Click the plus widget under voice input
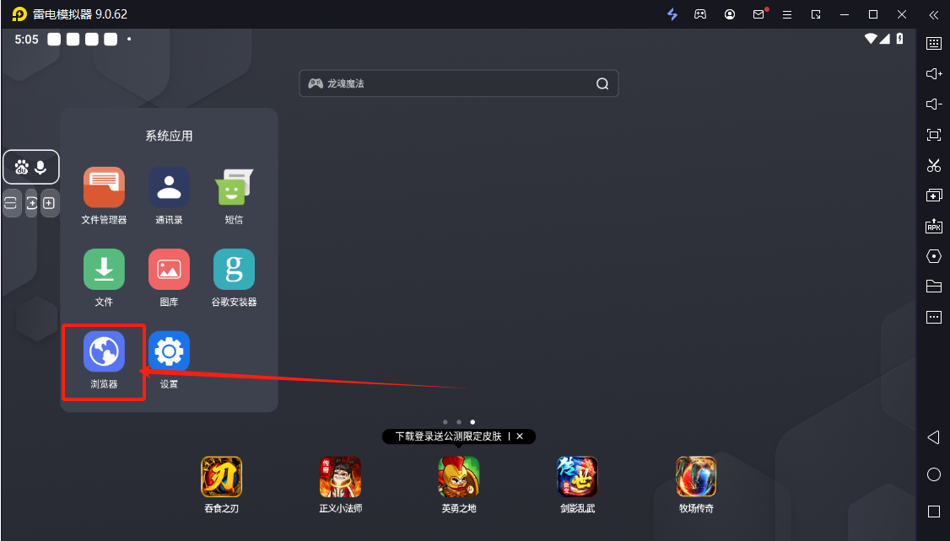 click(x=50, y=203)
